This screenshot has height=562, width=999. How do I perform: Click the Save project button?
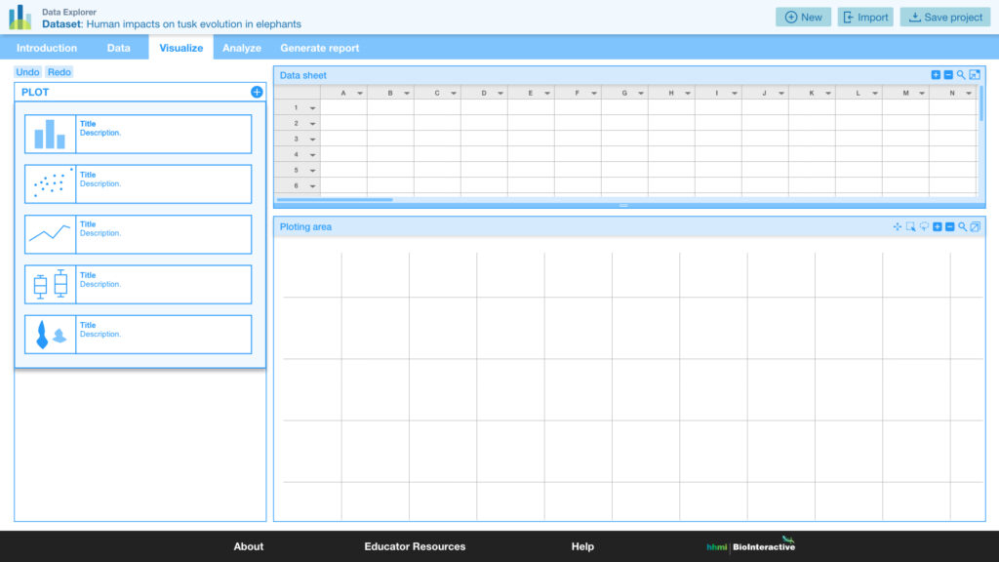944,17
